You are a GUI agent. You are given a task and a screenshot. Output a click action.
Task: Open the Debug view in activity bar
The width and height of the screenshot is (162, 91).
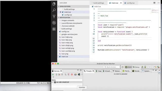click(54, 23)
